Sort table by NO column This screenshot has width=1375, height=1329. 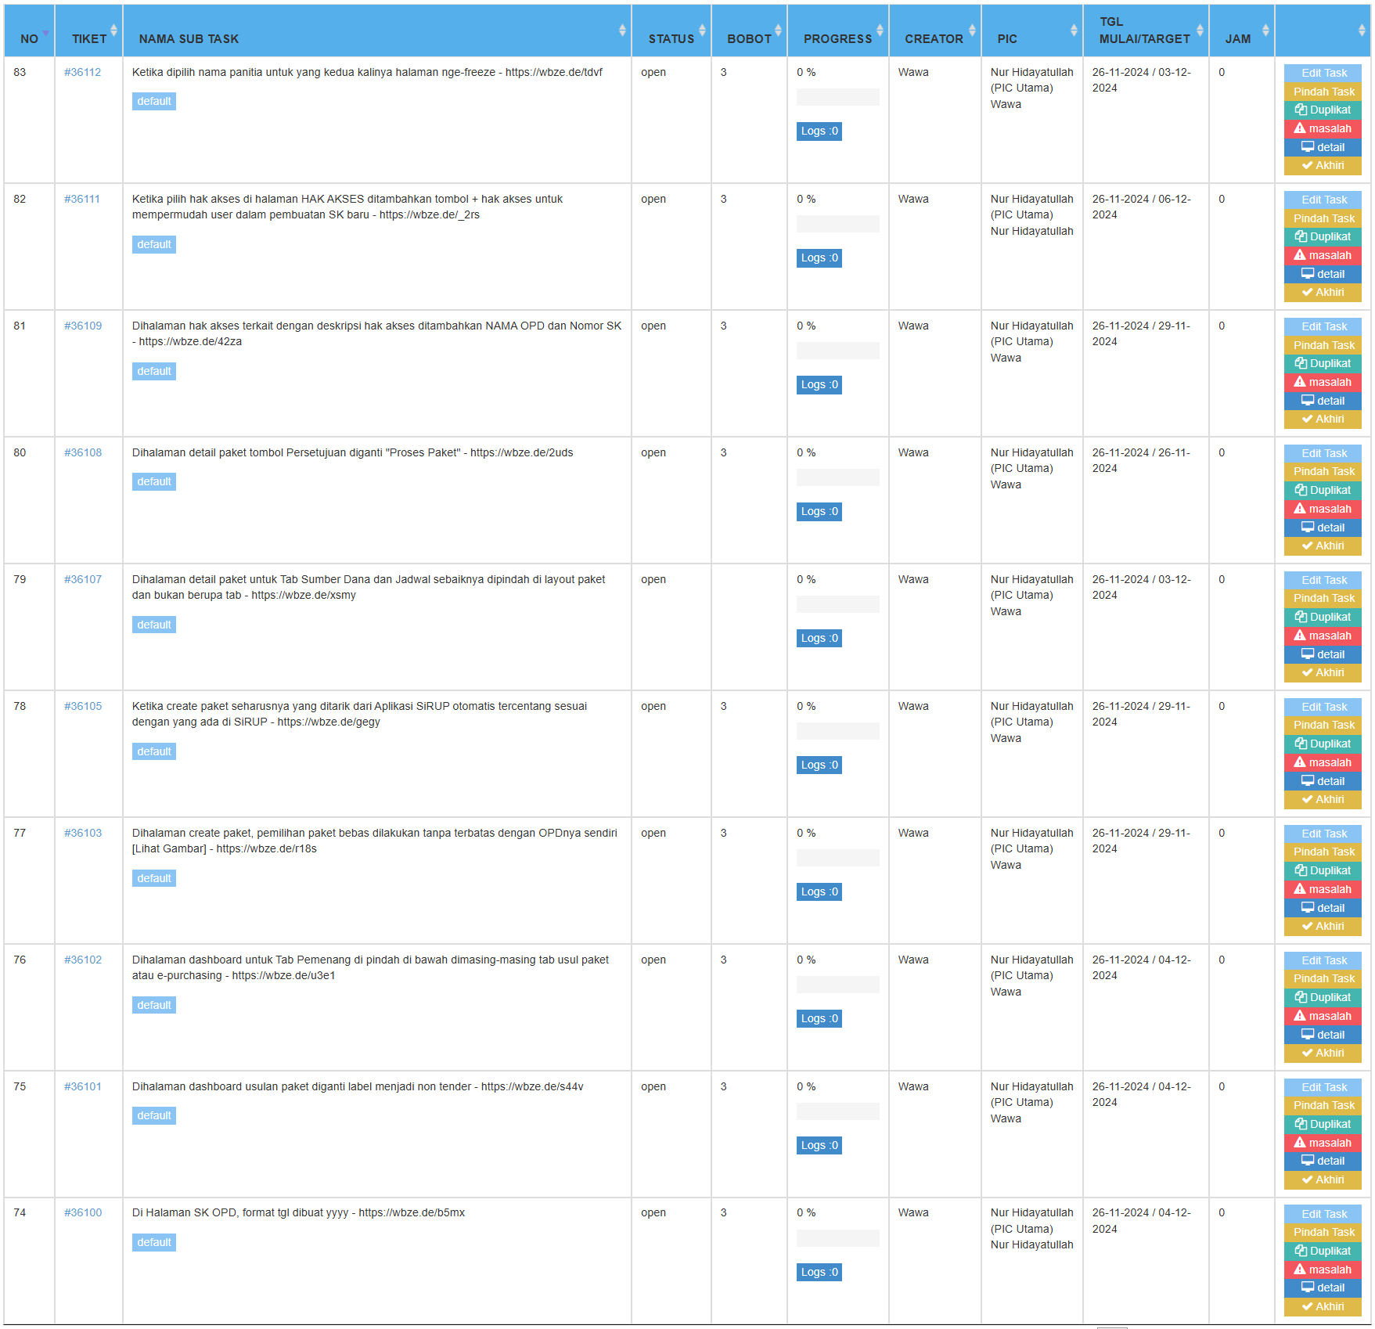point(30,38)
